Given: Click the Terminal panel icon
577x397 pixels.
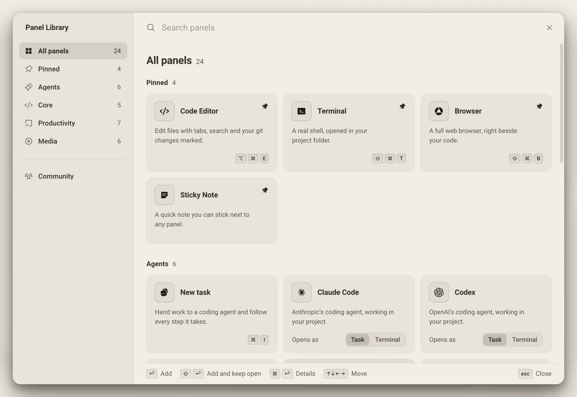Looking at the screenshot, I should [x=301, y=111].
